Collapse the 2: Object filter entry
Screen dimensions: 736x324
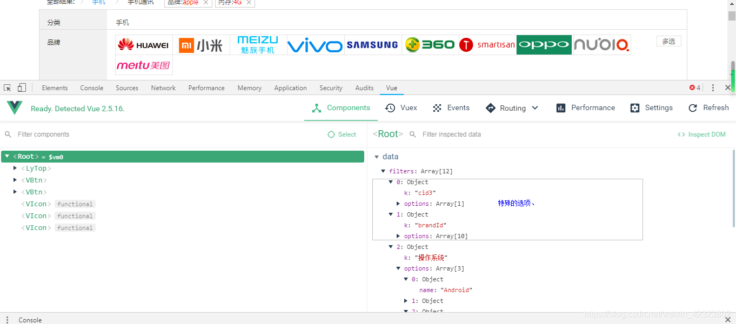(391, 247)
